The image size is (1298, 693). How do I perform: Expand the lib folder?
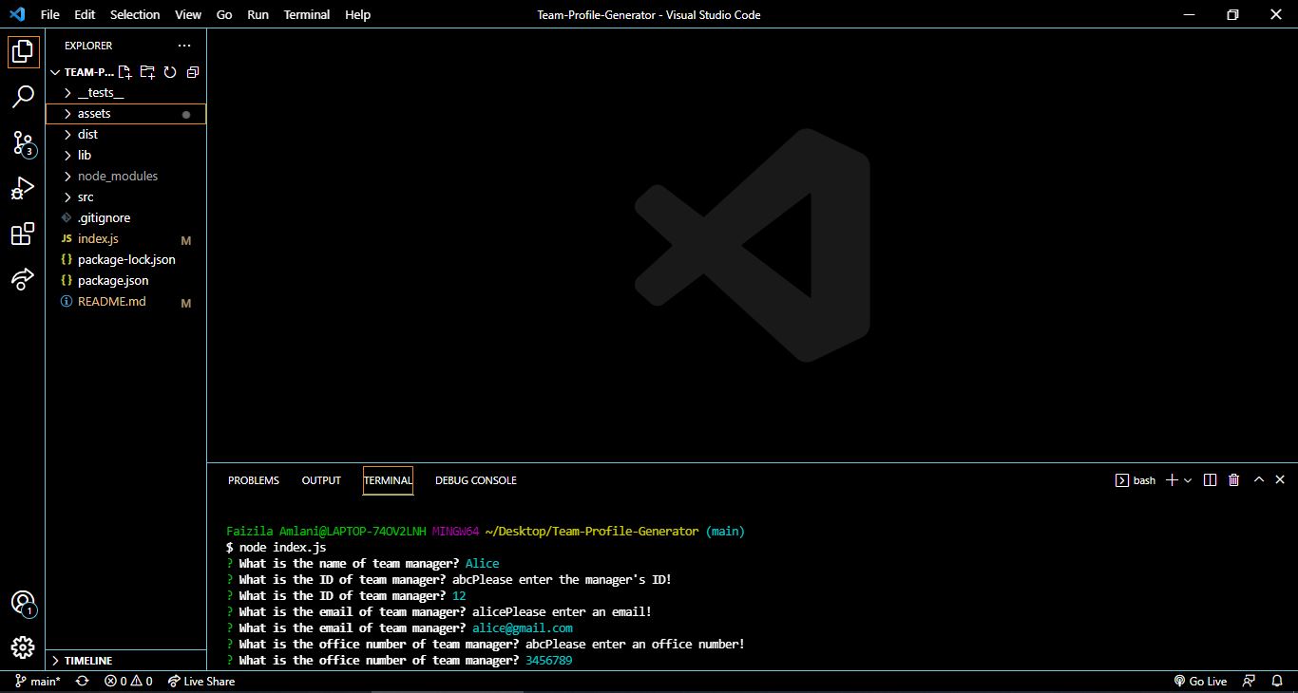coord(125,156)
